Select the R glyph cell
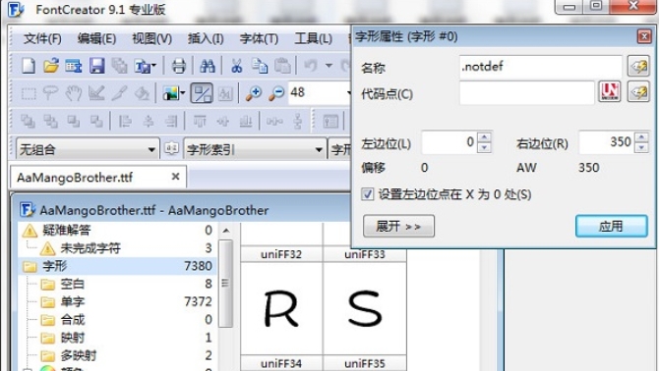This screenshot has width=659, height=371. (x=281, y=308)
